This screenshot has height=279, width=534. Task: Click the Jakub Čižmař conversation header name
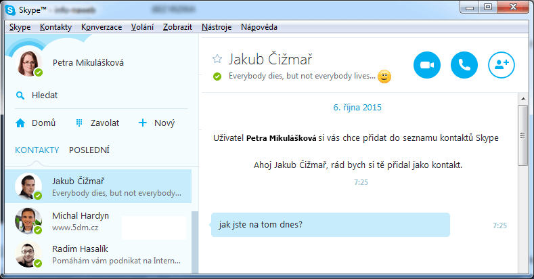pos(271,60)
